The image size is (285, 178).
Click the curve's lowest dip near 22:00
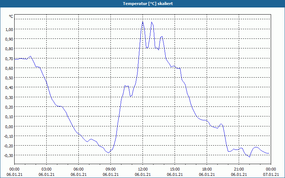click(250, 157)
